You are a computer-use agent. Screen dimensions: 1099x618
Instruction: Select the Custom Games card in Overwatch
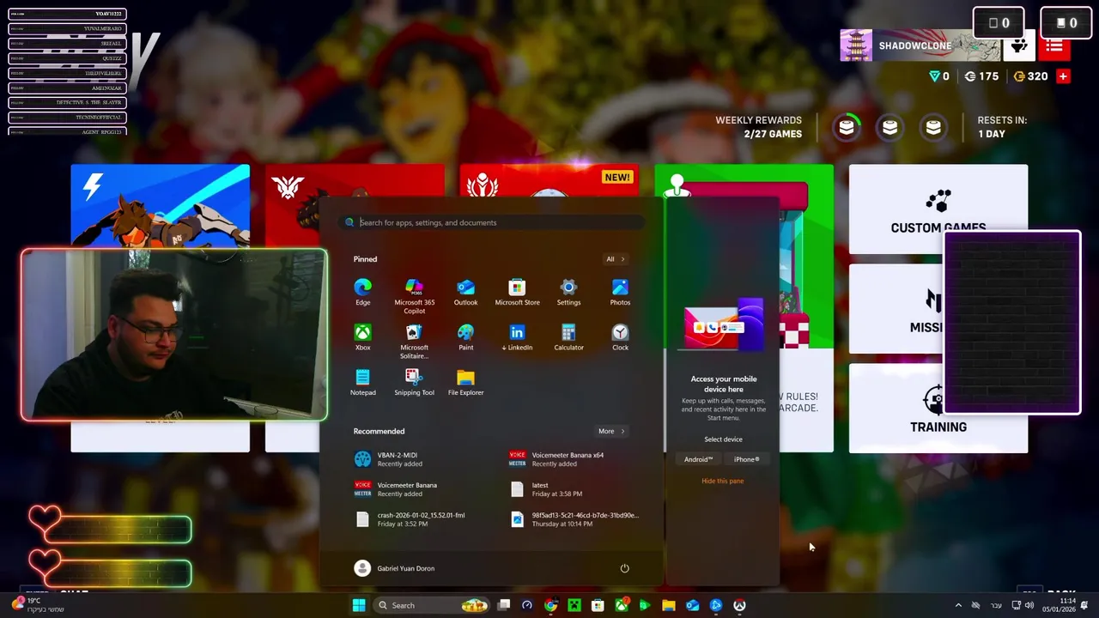click(938, 209)
